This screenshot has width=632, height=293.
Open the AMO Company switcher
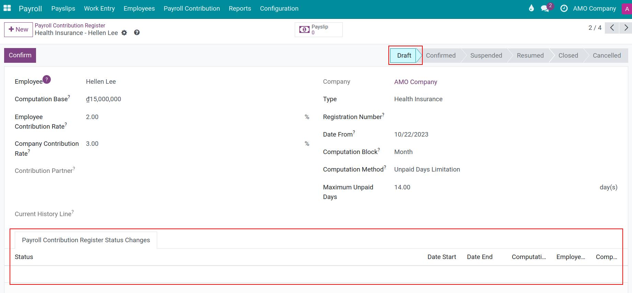point(594,9)
